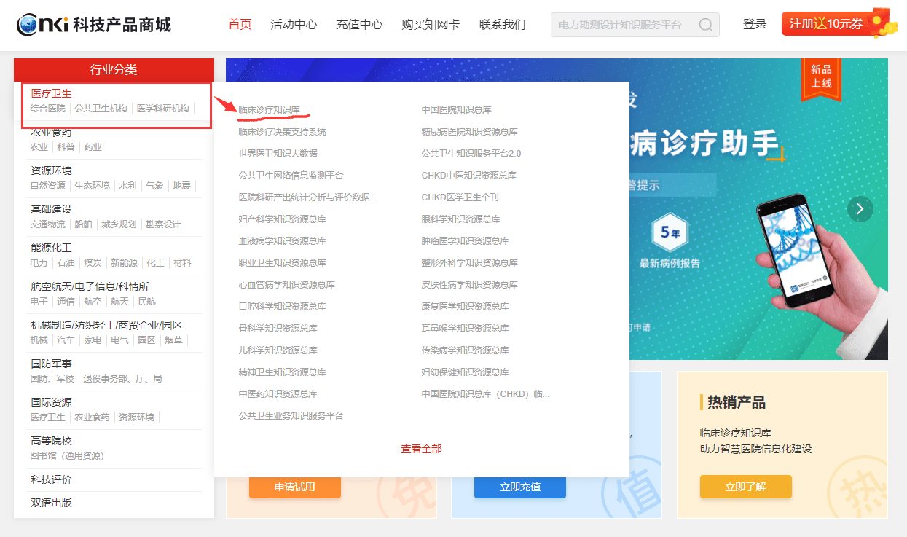Viewport: 907px width, 537px height.
Task: Click the search magnifier icon
Action: tap(705, 25)
